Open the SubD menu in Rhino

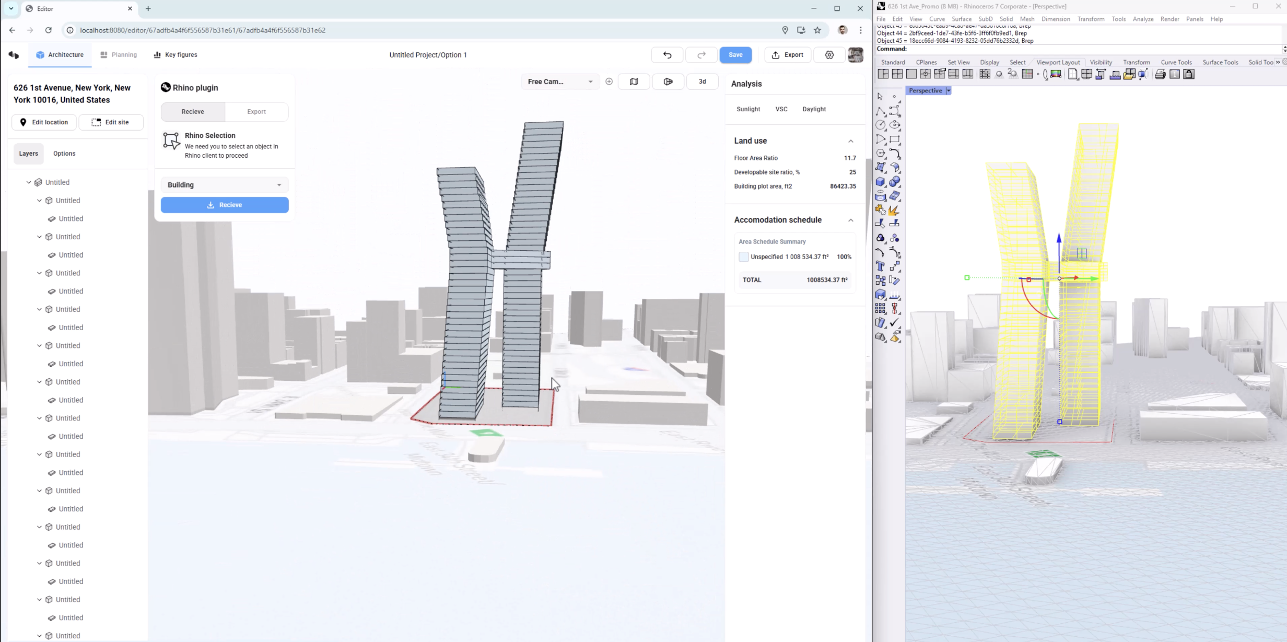click(985, 19)
